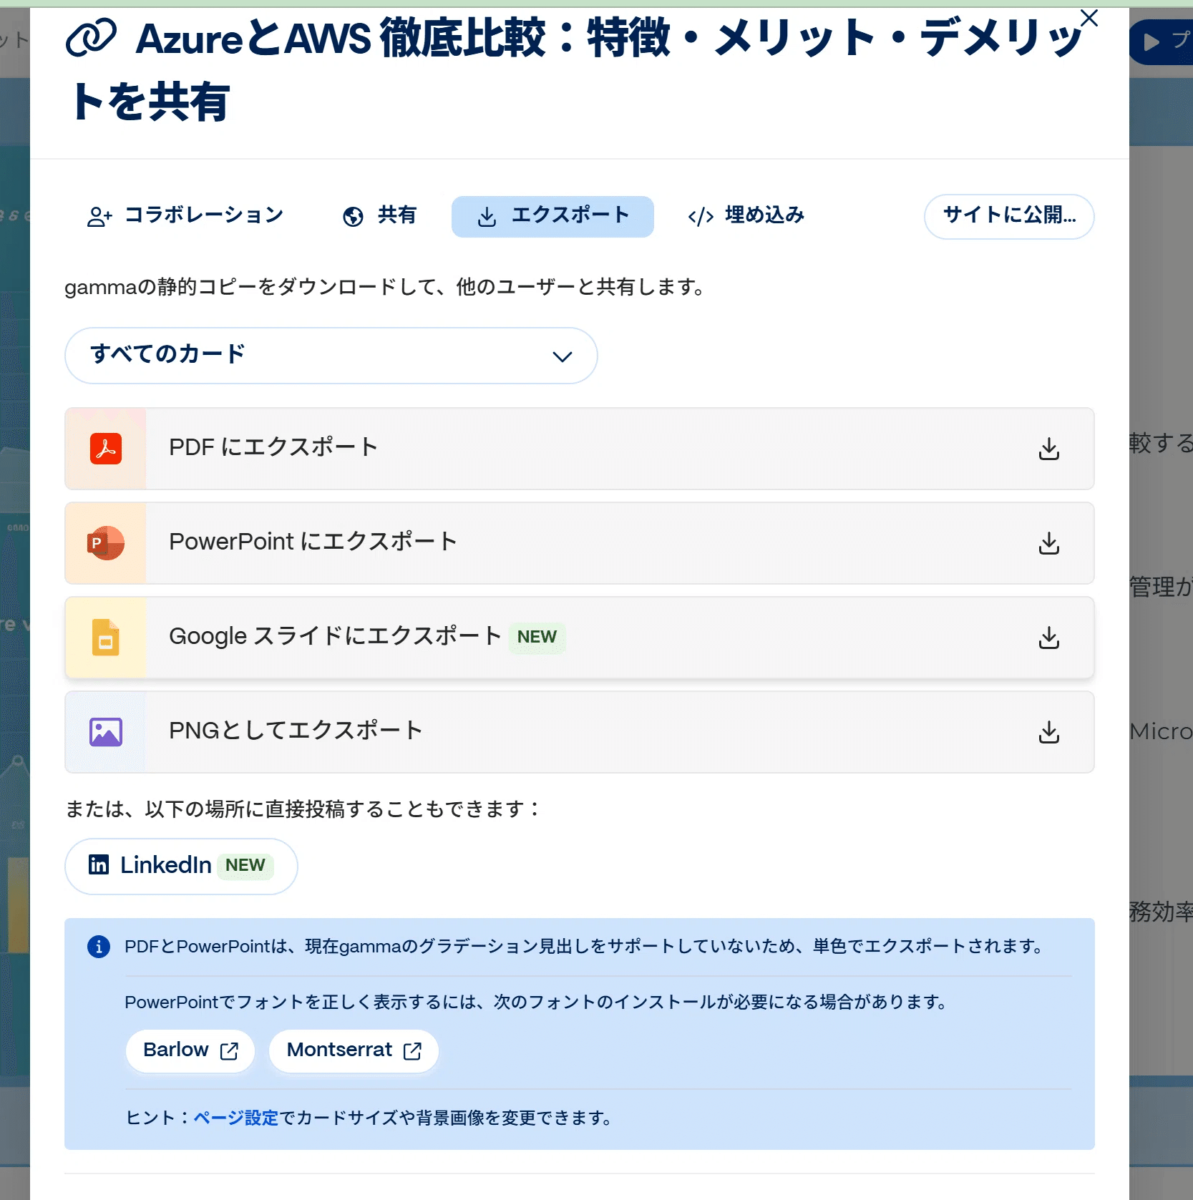Image resolution: width=1193 pixels, height=1200 pixels.
Task: Click the PNG image icon
Action: pos(106,732)
